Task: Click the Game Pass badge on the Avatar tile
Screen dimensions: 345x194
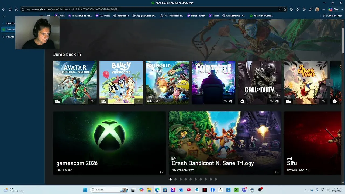Action: [x=57, y=101]
